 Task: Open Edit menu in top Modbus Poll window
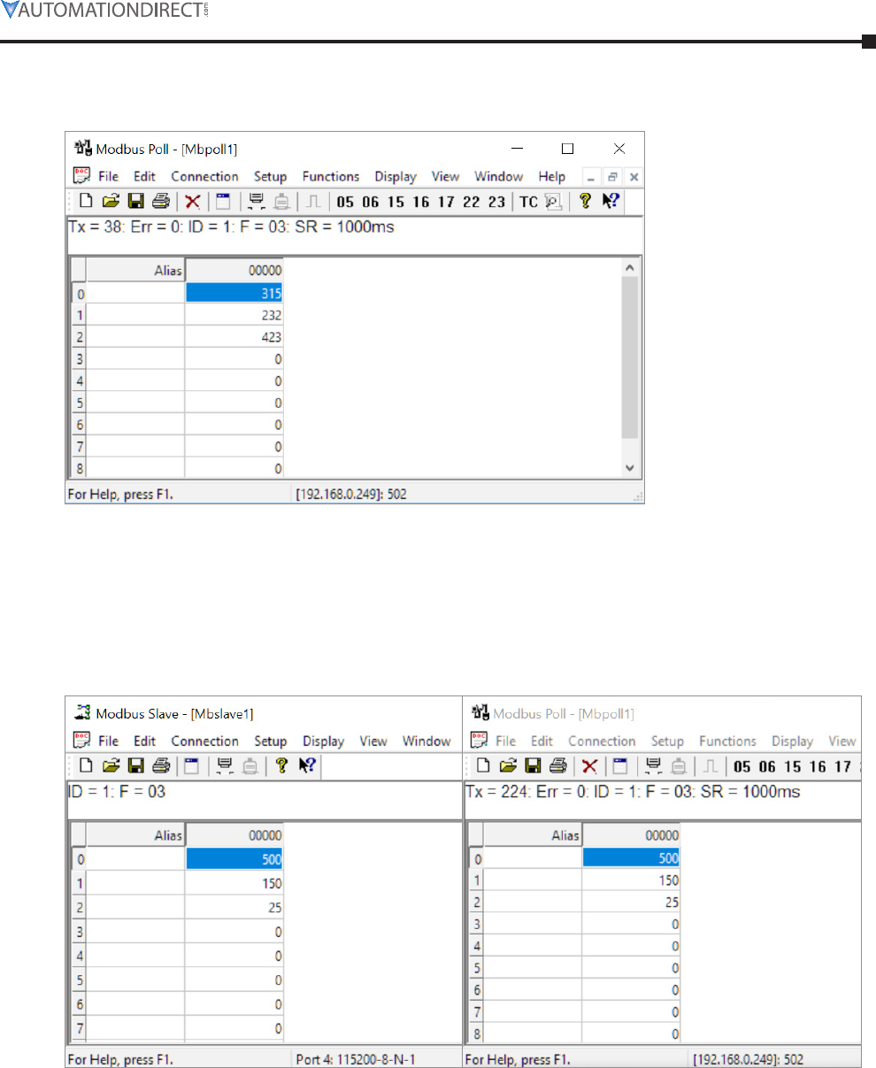(x=144, y=176)
